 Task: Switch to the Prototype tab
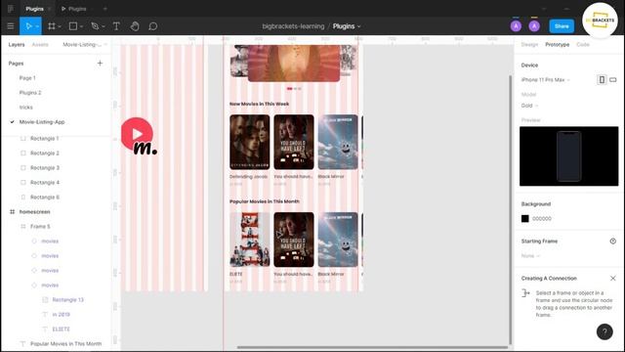558,44
